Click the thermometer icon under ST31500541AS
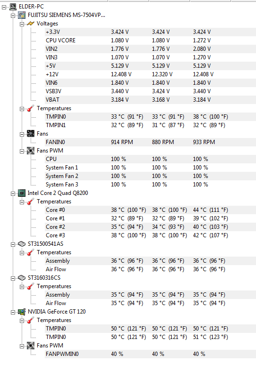The width and height of the screenshot is (256, 371). pyautogui.click(x=31, y=252)
